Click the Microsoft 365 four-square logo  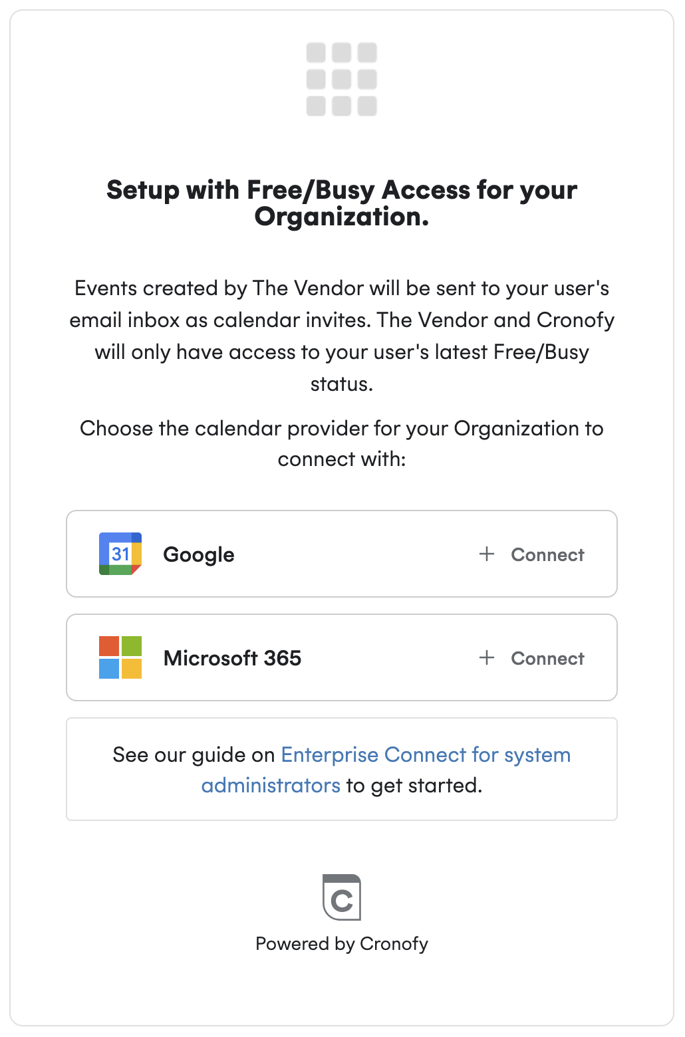[x=120, y=657]
